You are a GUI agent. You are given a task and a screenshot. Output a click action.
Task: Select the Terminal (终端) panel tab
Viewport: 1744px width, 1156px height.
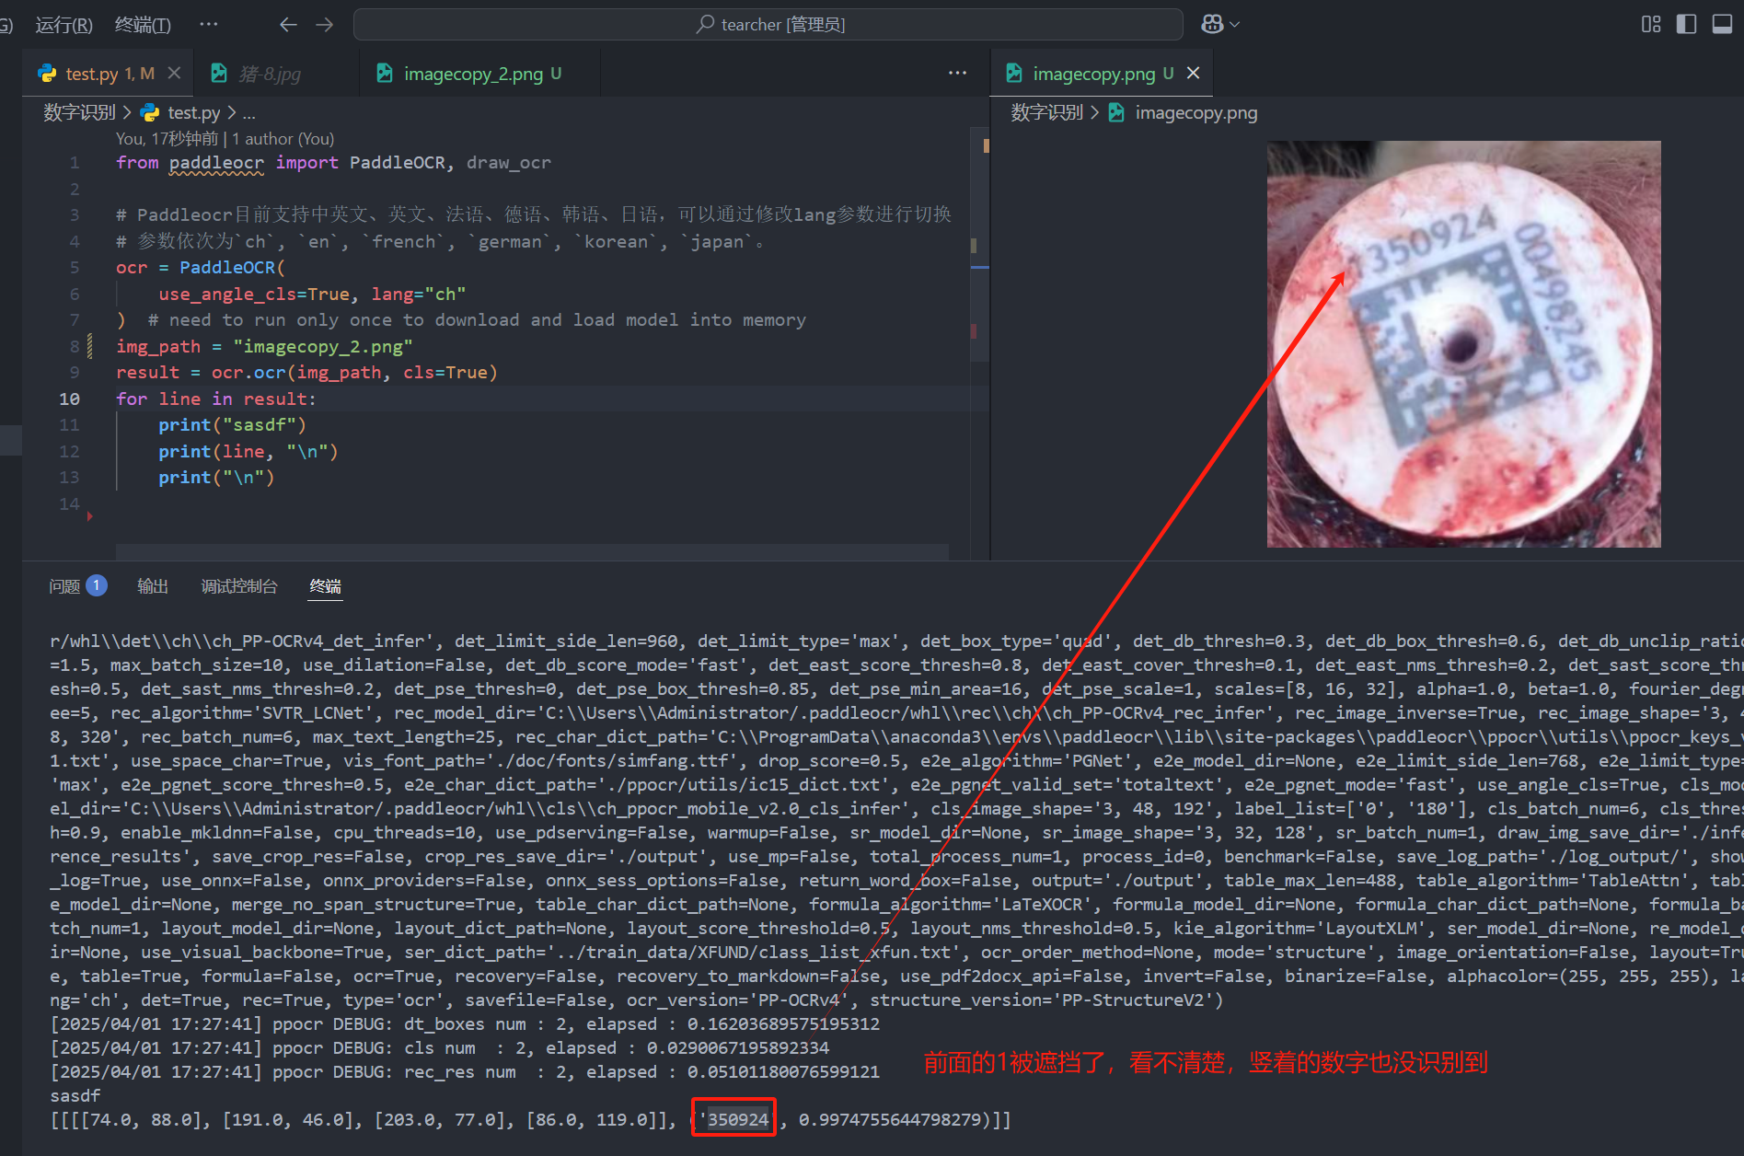(x=326, y=586)
